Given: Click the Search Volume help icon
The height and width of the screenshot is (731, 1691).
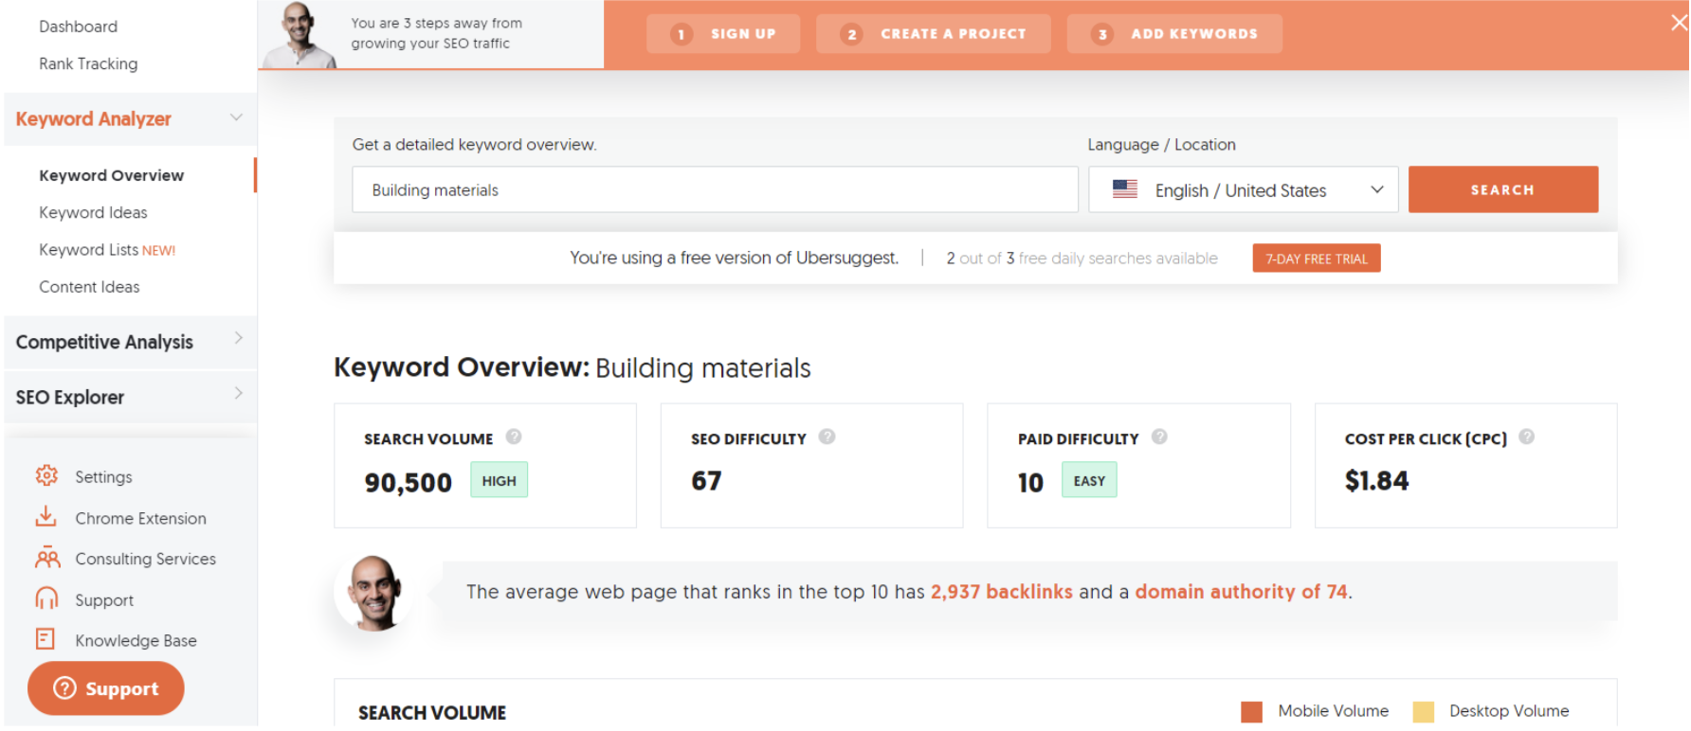Looking at the screenshot, I should 514,437.
